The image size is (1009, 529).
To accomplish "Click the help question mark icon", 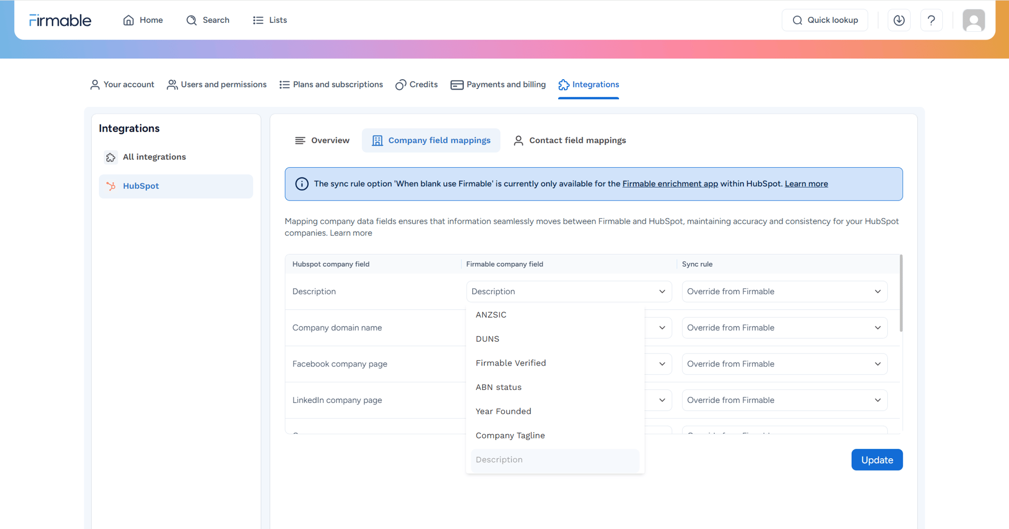I will pos(931,20).
